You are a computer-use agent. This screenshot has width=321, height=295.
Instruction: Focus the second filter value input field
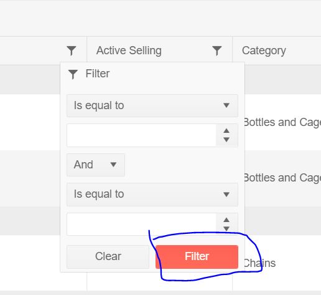(141, 224)
